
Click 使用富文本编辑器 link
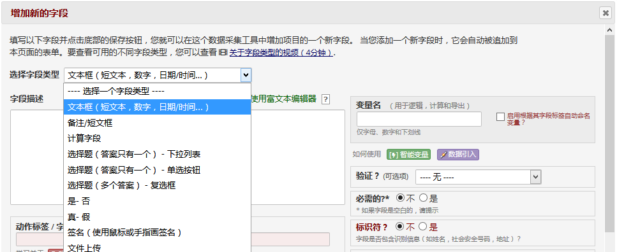(x=284, y=99)
